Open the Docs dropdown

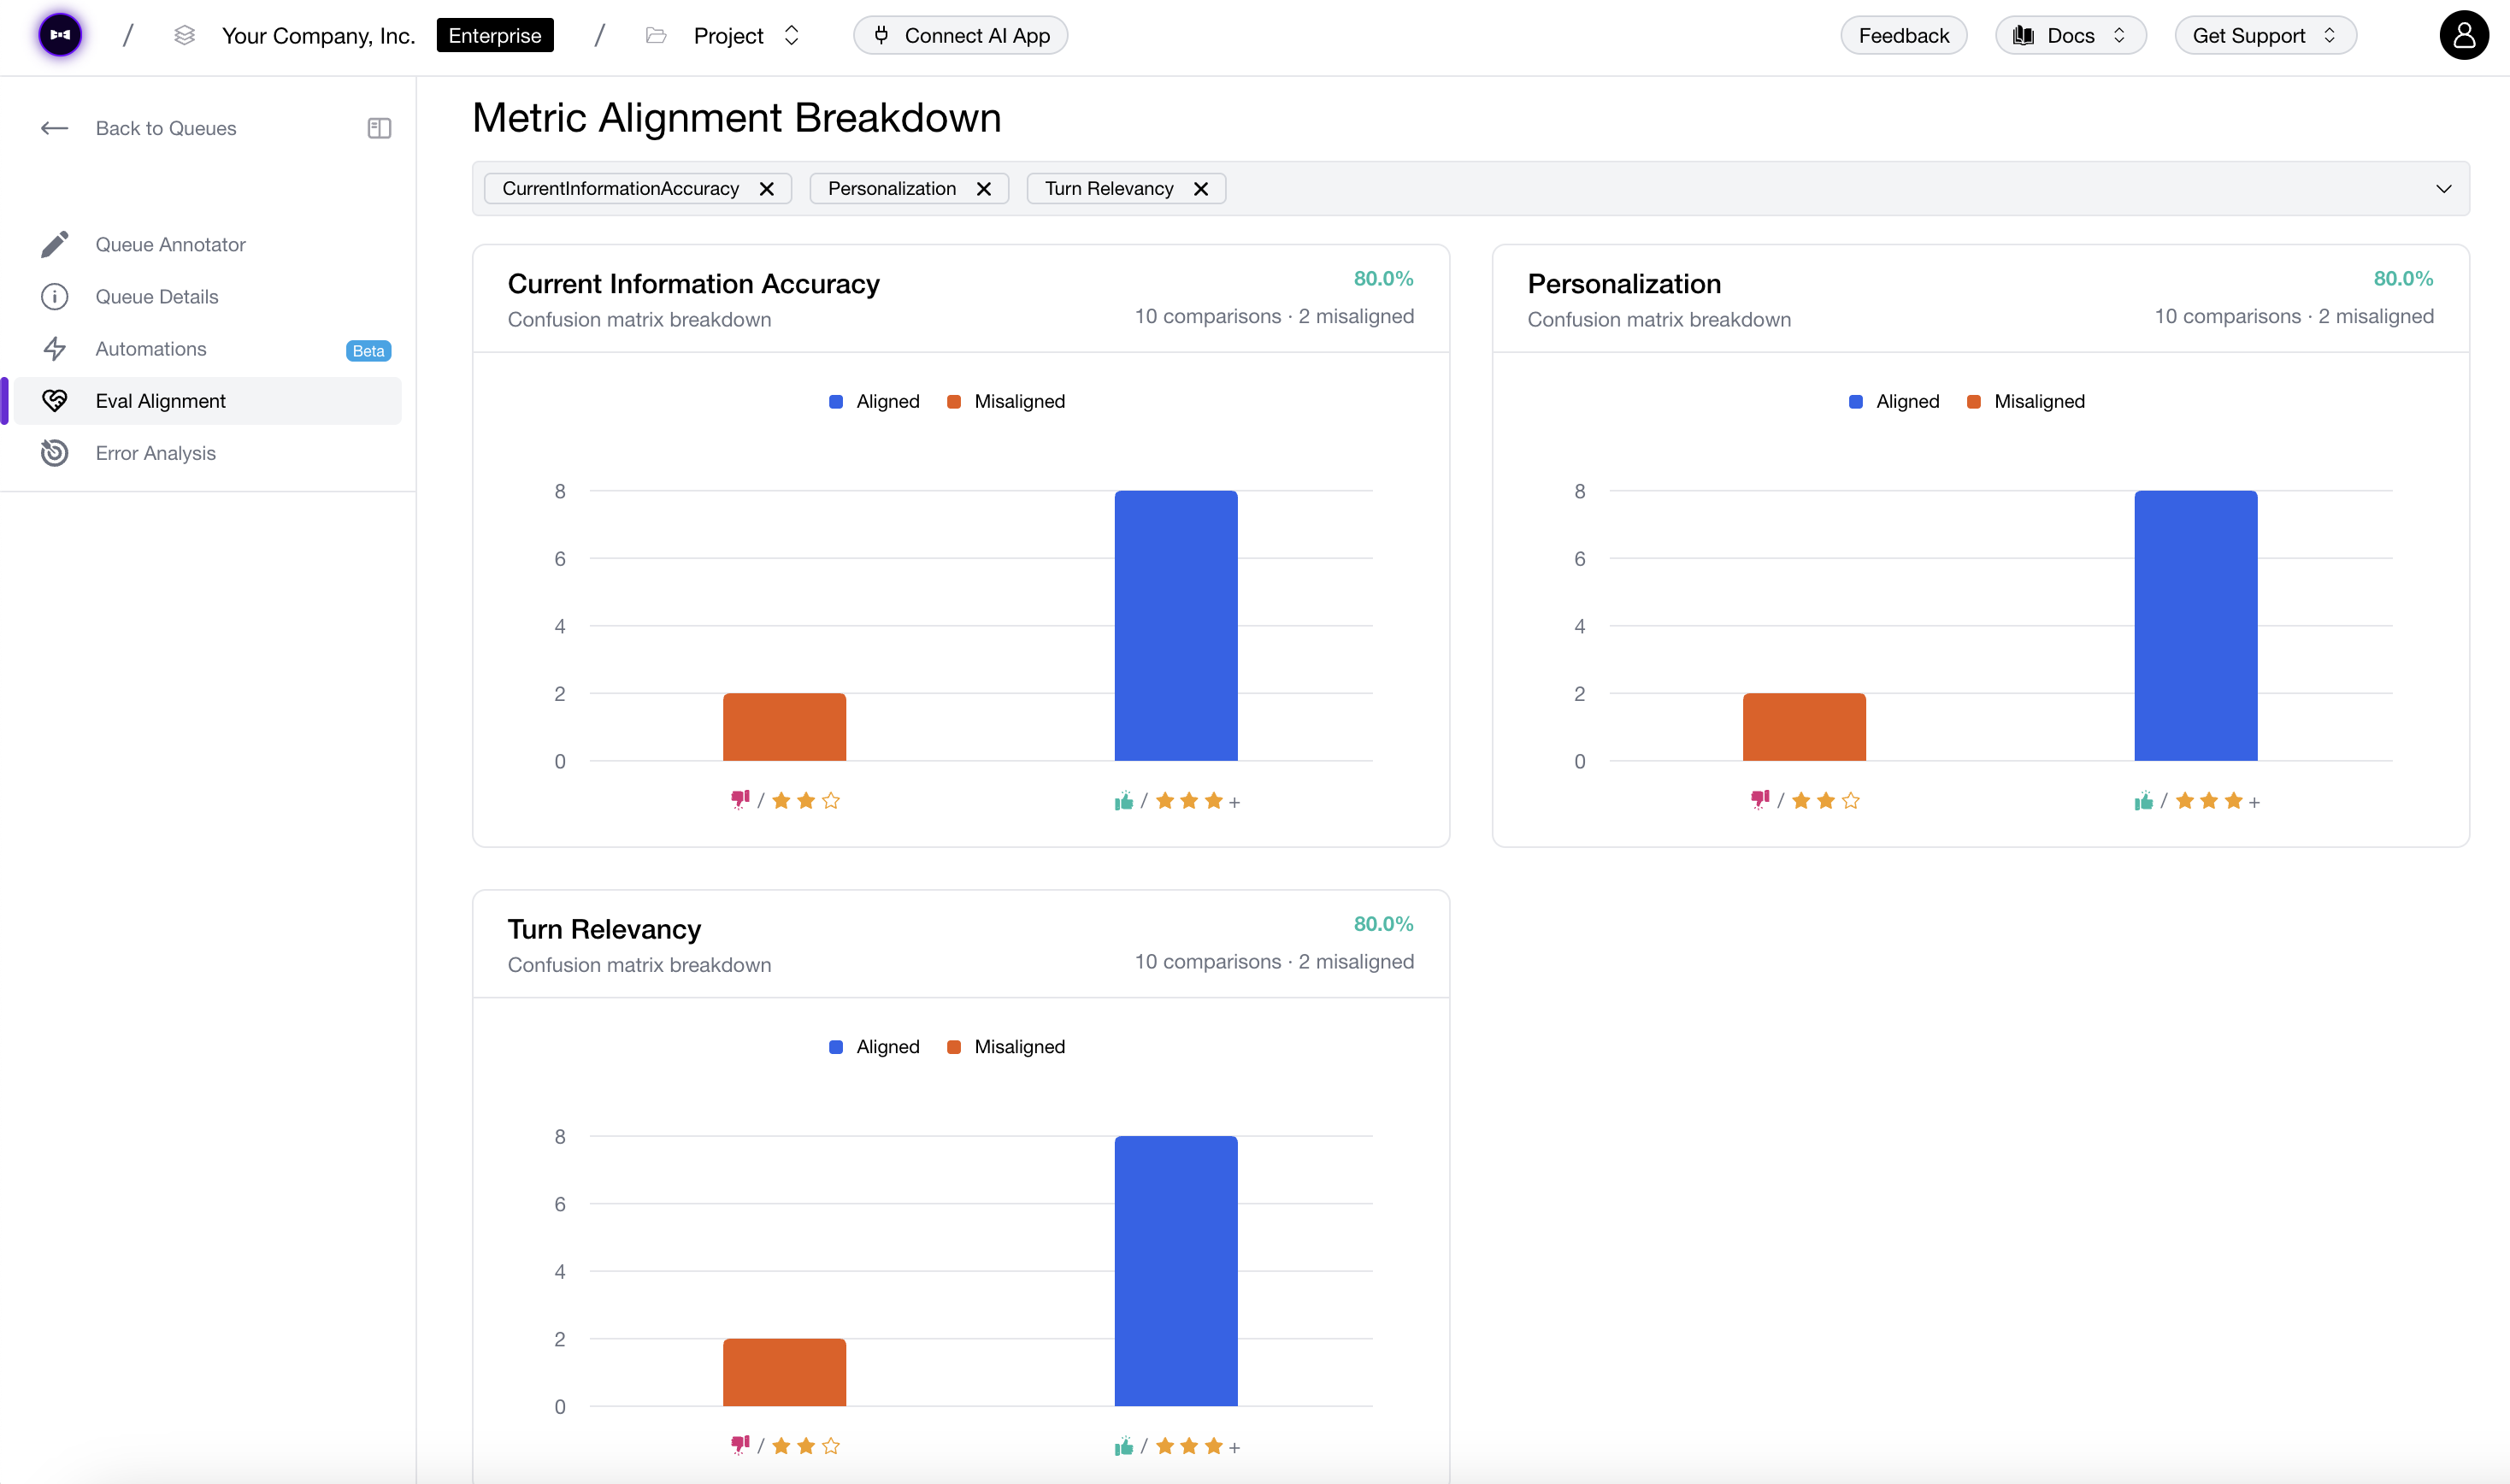click(x=2069, y=35)
